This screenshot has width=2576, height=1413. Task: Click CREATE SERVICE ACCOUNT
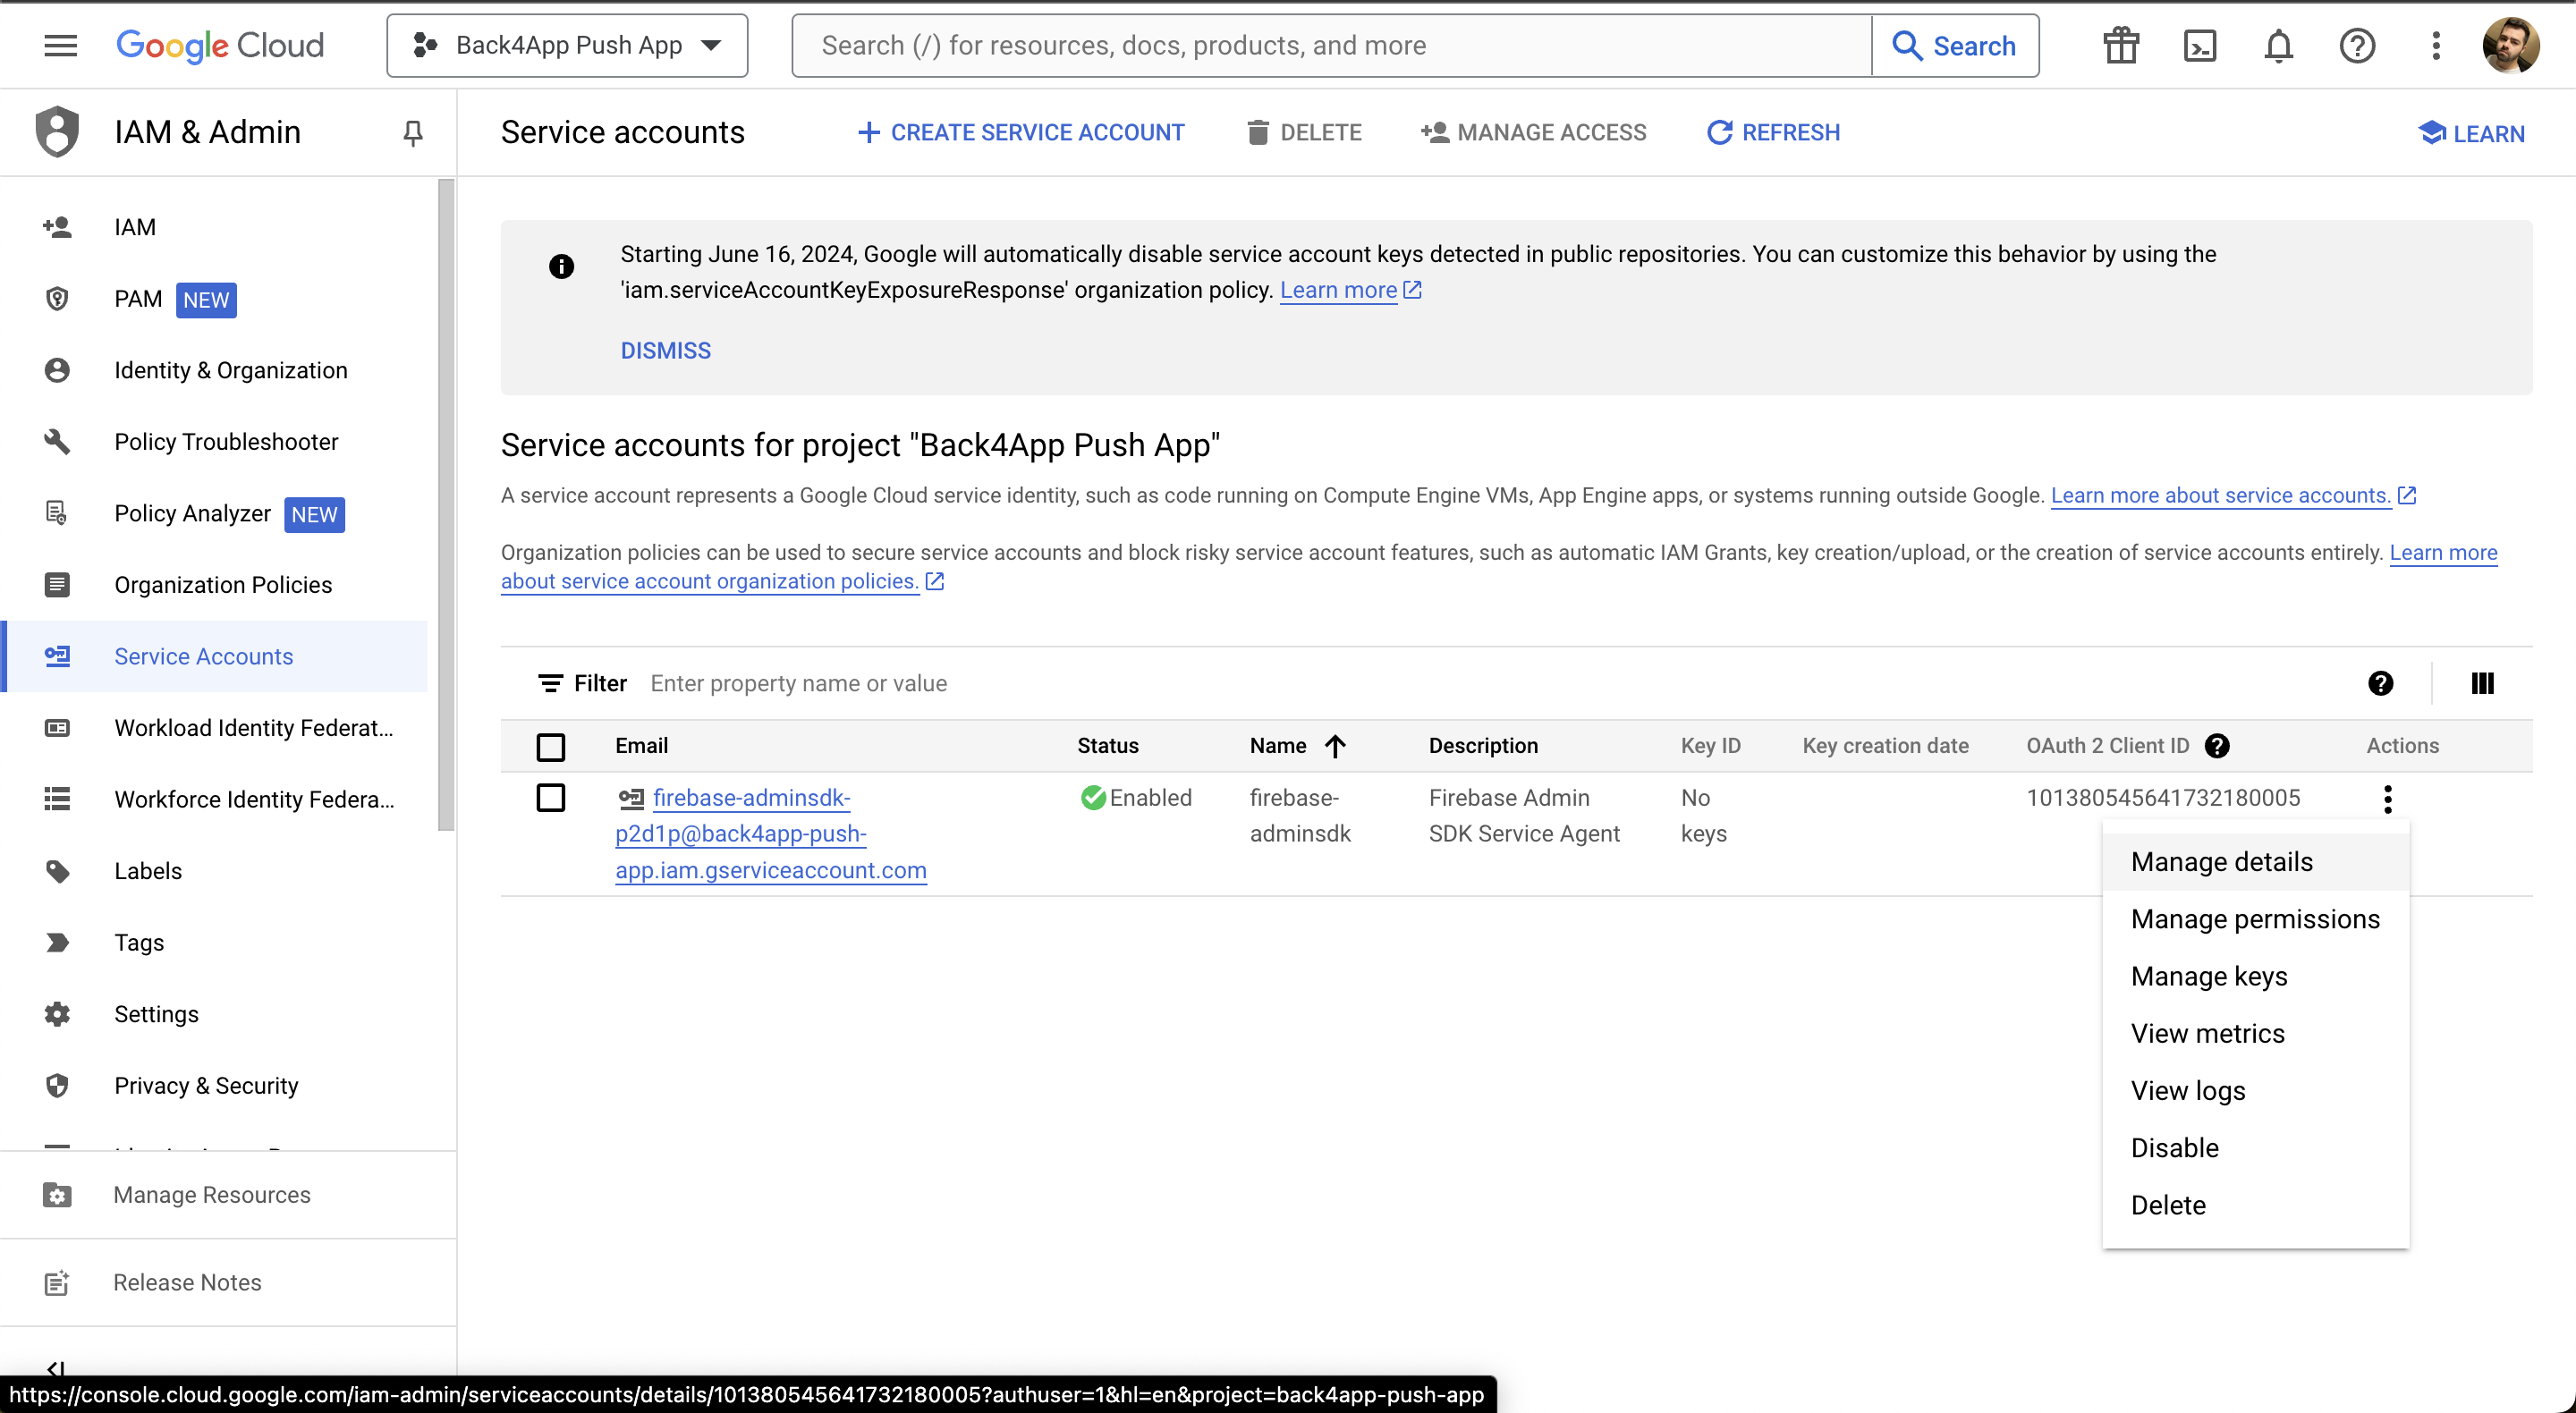pos(1021,132)
